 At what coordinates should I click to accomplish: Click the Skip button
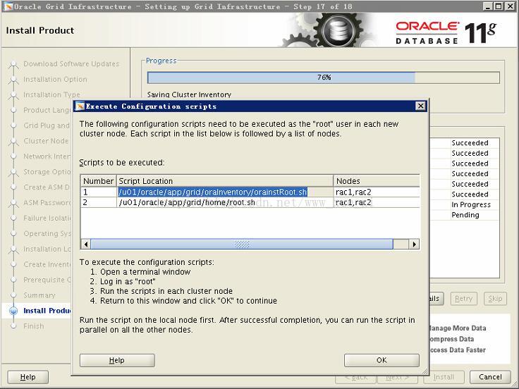[x=495, y=299]
